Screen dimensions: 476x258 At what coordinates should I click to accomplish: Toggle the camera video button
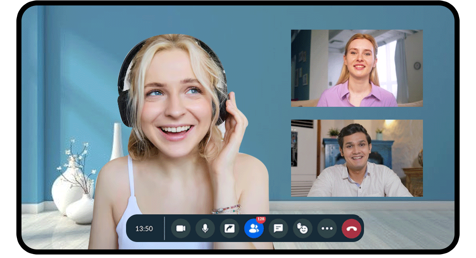[181, 228]
